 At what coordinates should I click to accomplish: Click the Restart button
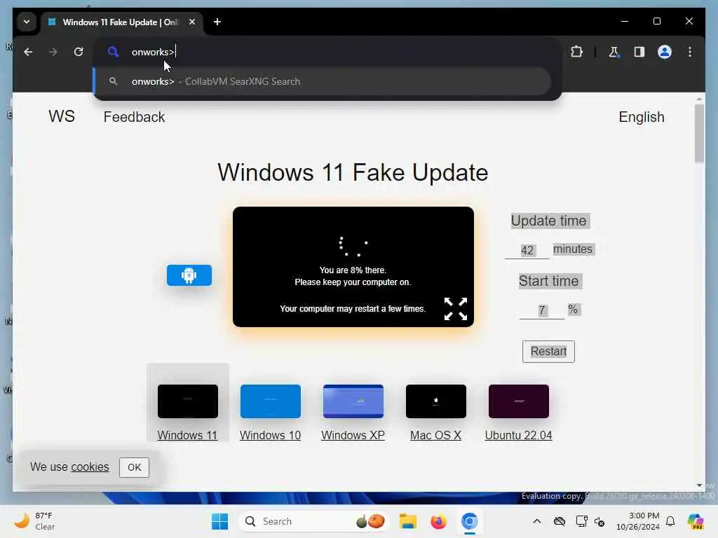pyautogui.click(x=548, y=352)
